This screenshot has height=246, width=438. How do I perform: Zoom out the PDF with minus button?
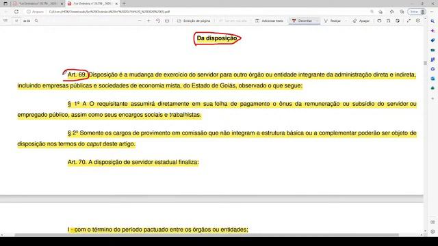click(x=140, y=20)
